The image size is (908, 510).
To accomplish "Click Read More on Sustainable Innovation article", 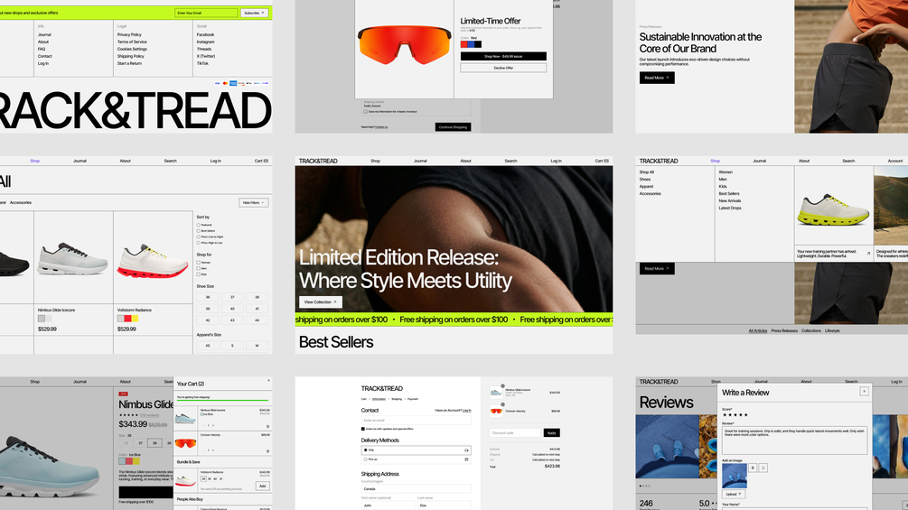I will pos(657,78).
